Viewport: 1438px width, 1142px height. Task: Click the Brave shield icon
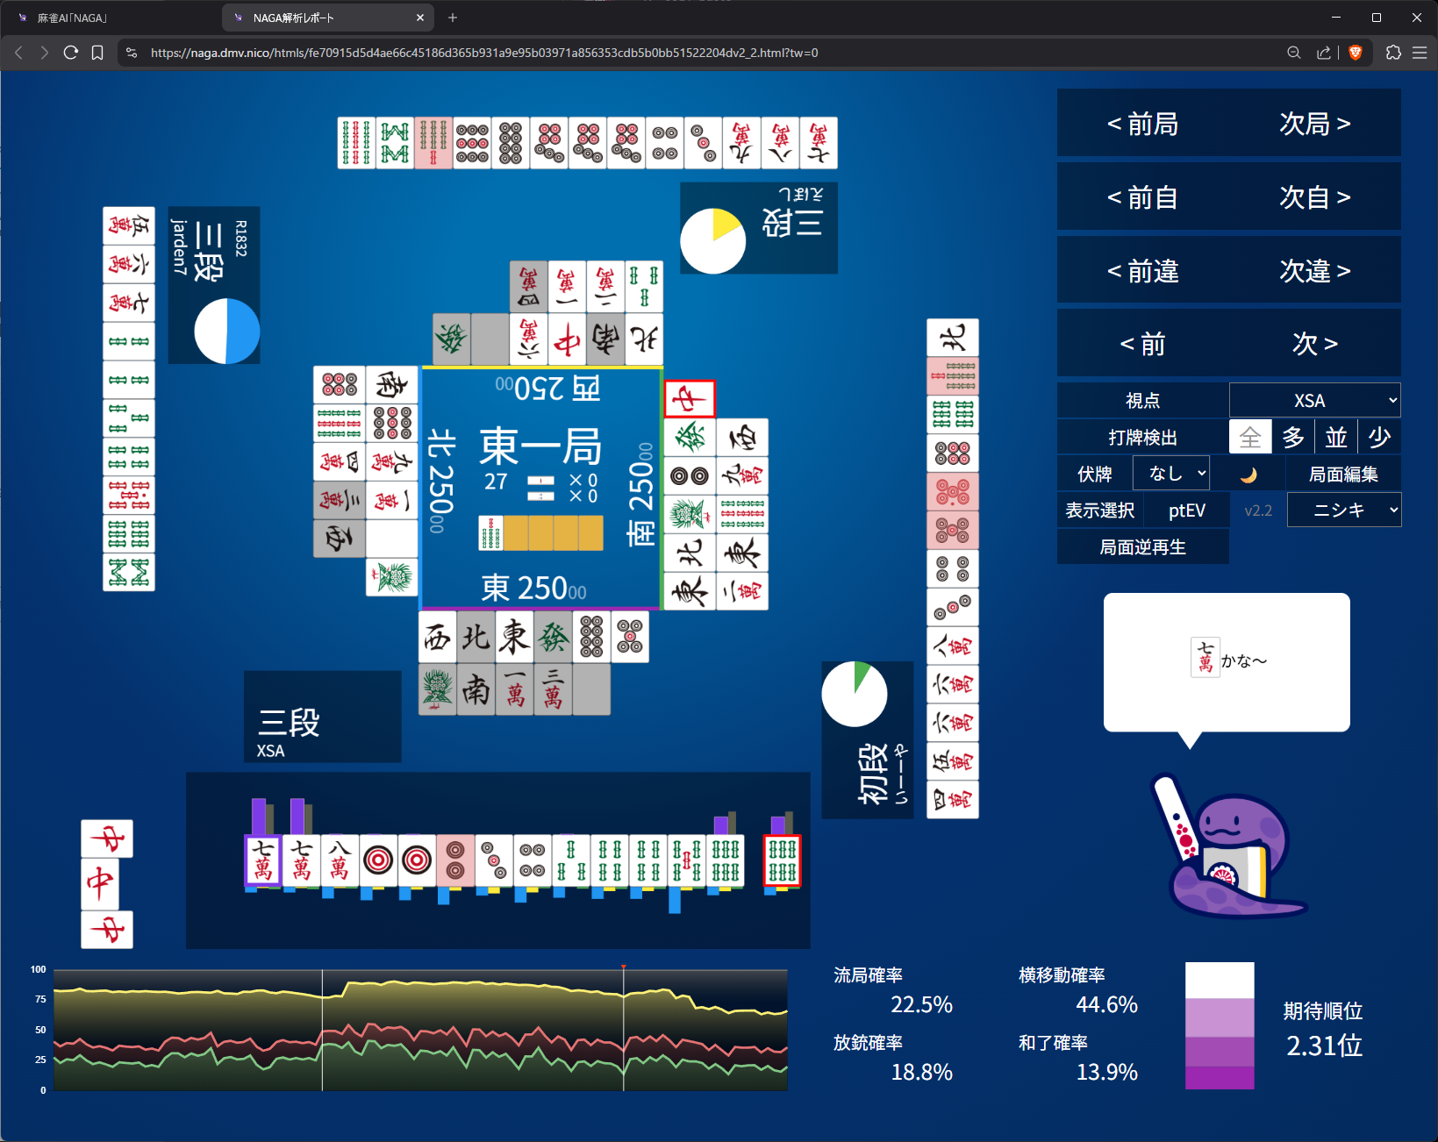(x=1356, y=53)
